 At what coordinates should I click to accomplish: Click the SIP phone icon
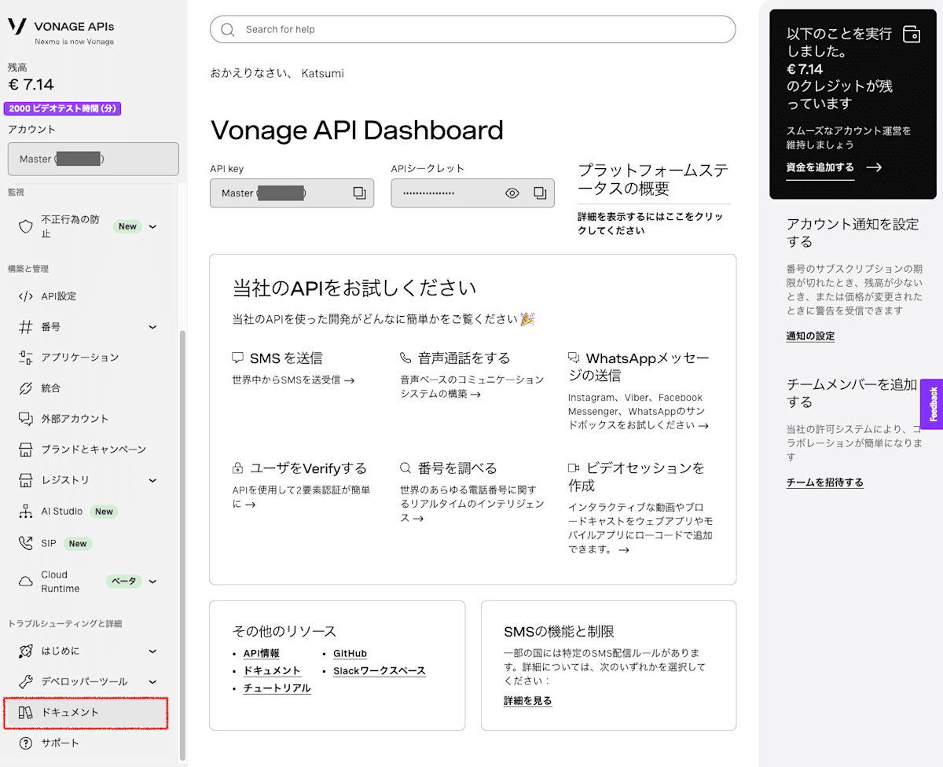pyautogui.click(x=26, y=543)
